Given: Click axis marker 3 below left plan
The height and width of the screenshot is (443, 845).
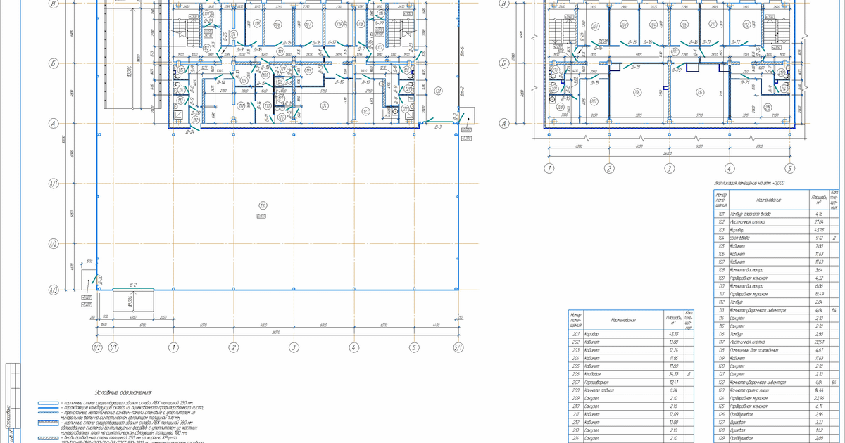Looking at the screenshot, I should point(292,347).
